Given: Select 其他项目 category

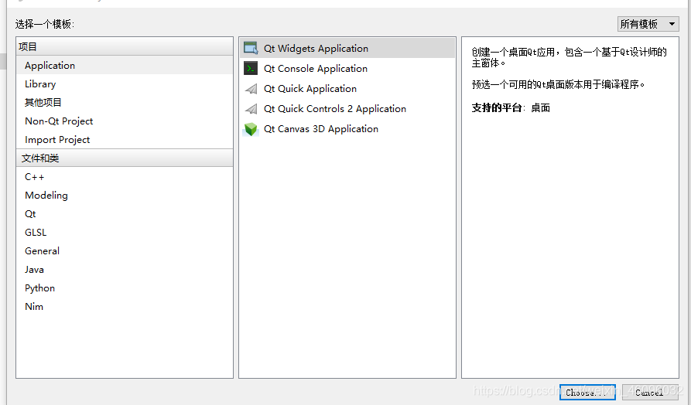Looking at the screenshot, I should [x=125, y=102].
